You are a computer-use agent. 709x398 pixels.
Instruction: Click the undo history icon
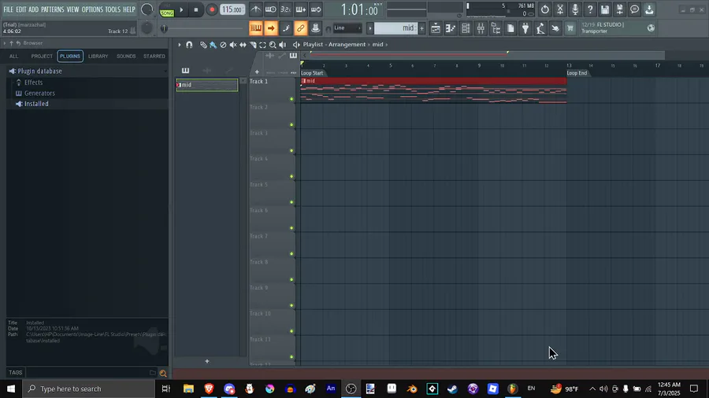pyautogui.click(x=545, y=9)
